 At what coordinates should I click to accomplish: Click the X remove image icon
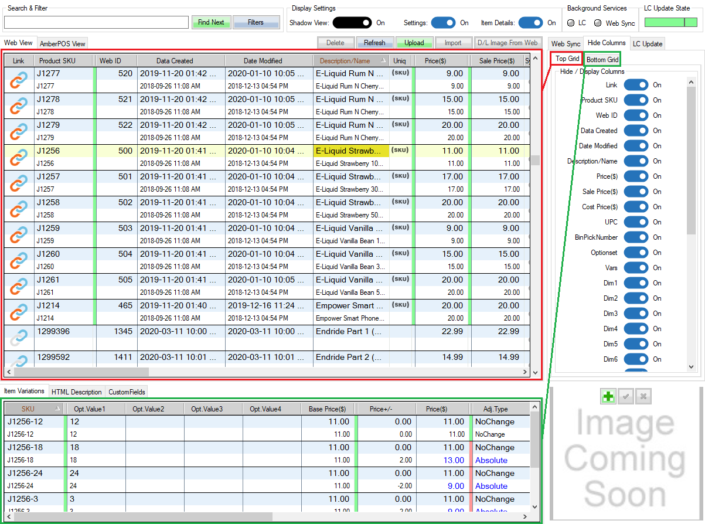(643, 397)
